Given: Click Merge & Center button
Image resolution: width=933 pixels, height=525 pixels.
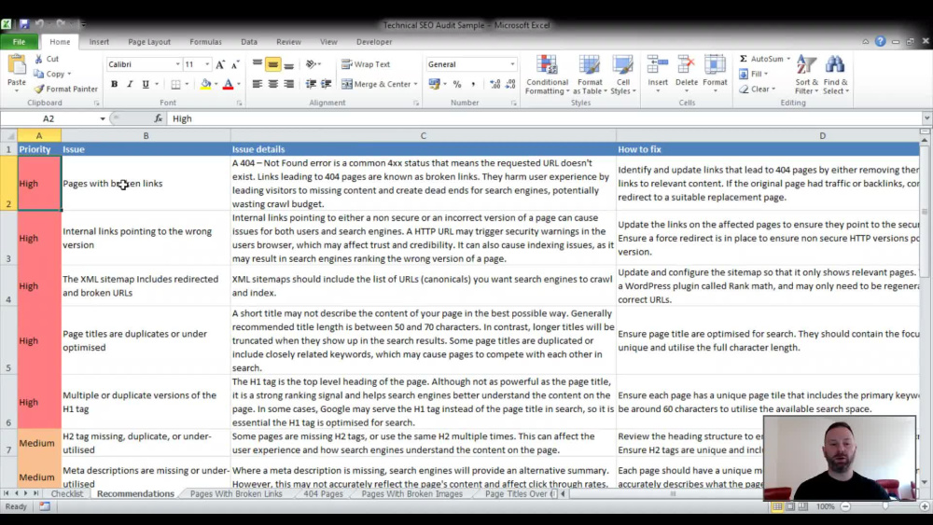Looking at the screenshot, I should point(376,85).
